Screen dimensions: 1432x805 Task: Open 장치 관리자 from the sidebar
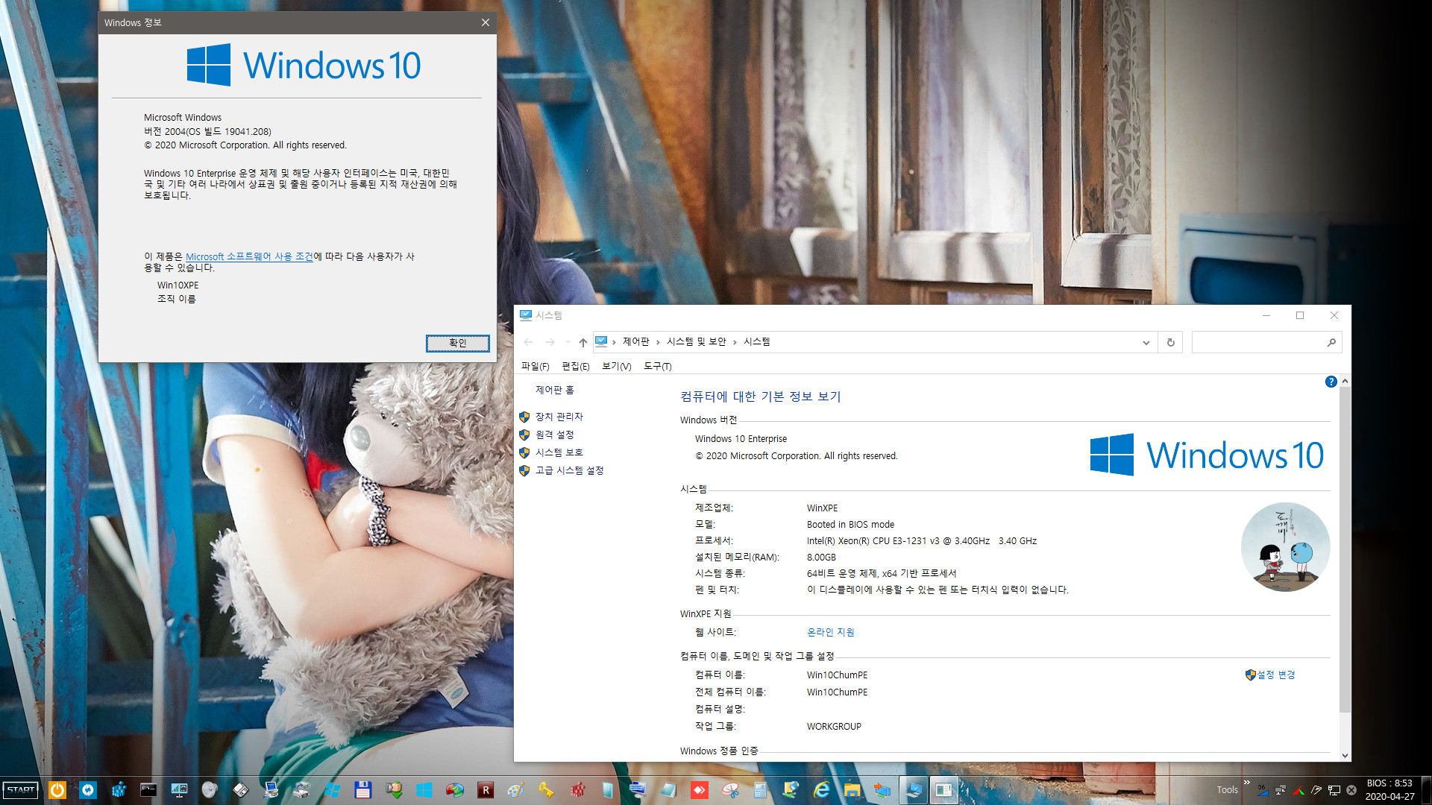tap(559, 417)
